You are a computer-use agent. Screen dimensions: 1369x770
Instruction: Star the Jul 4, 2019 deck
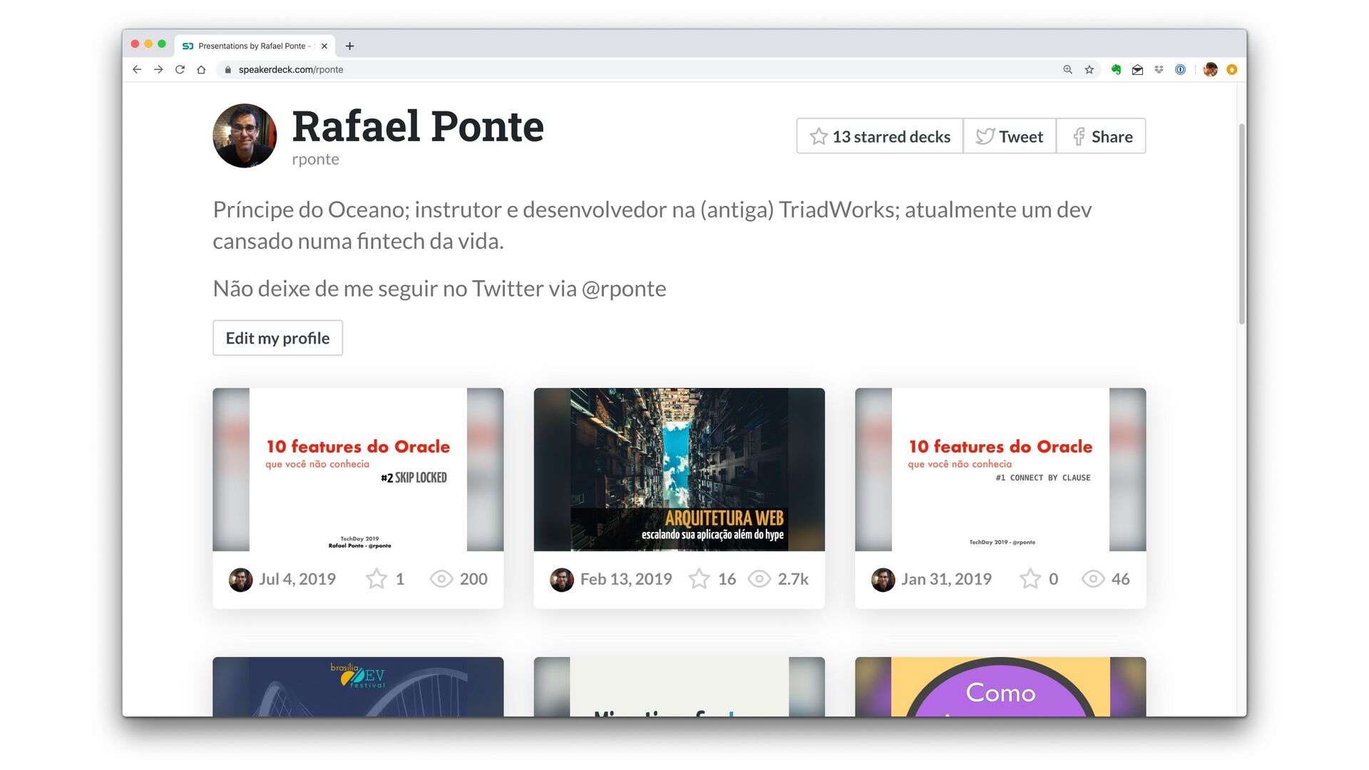[376, 579]
